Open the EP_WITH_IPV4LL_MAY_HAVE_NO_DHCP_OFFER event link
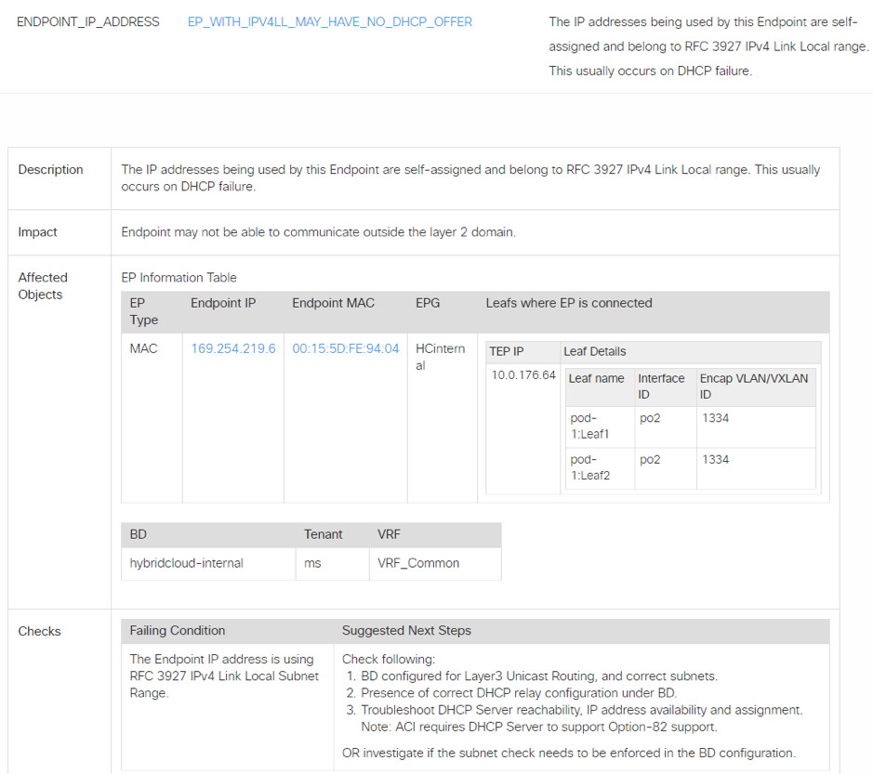The height and width of the screenshot is (774, 873). [x=329, y=21]
